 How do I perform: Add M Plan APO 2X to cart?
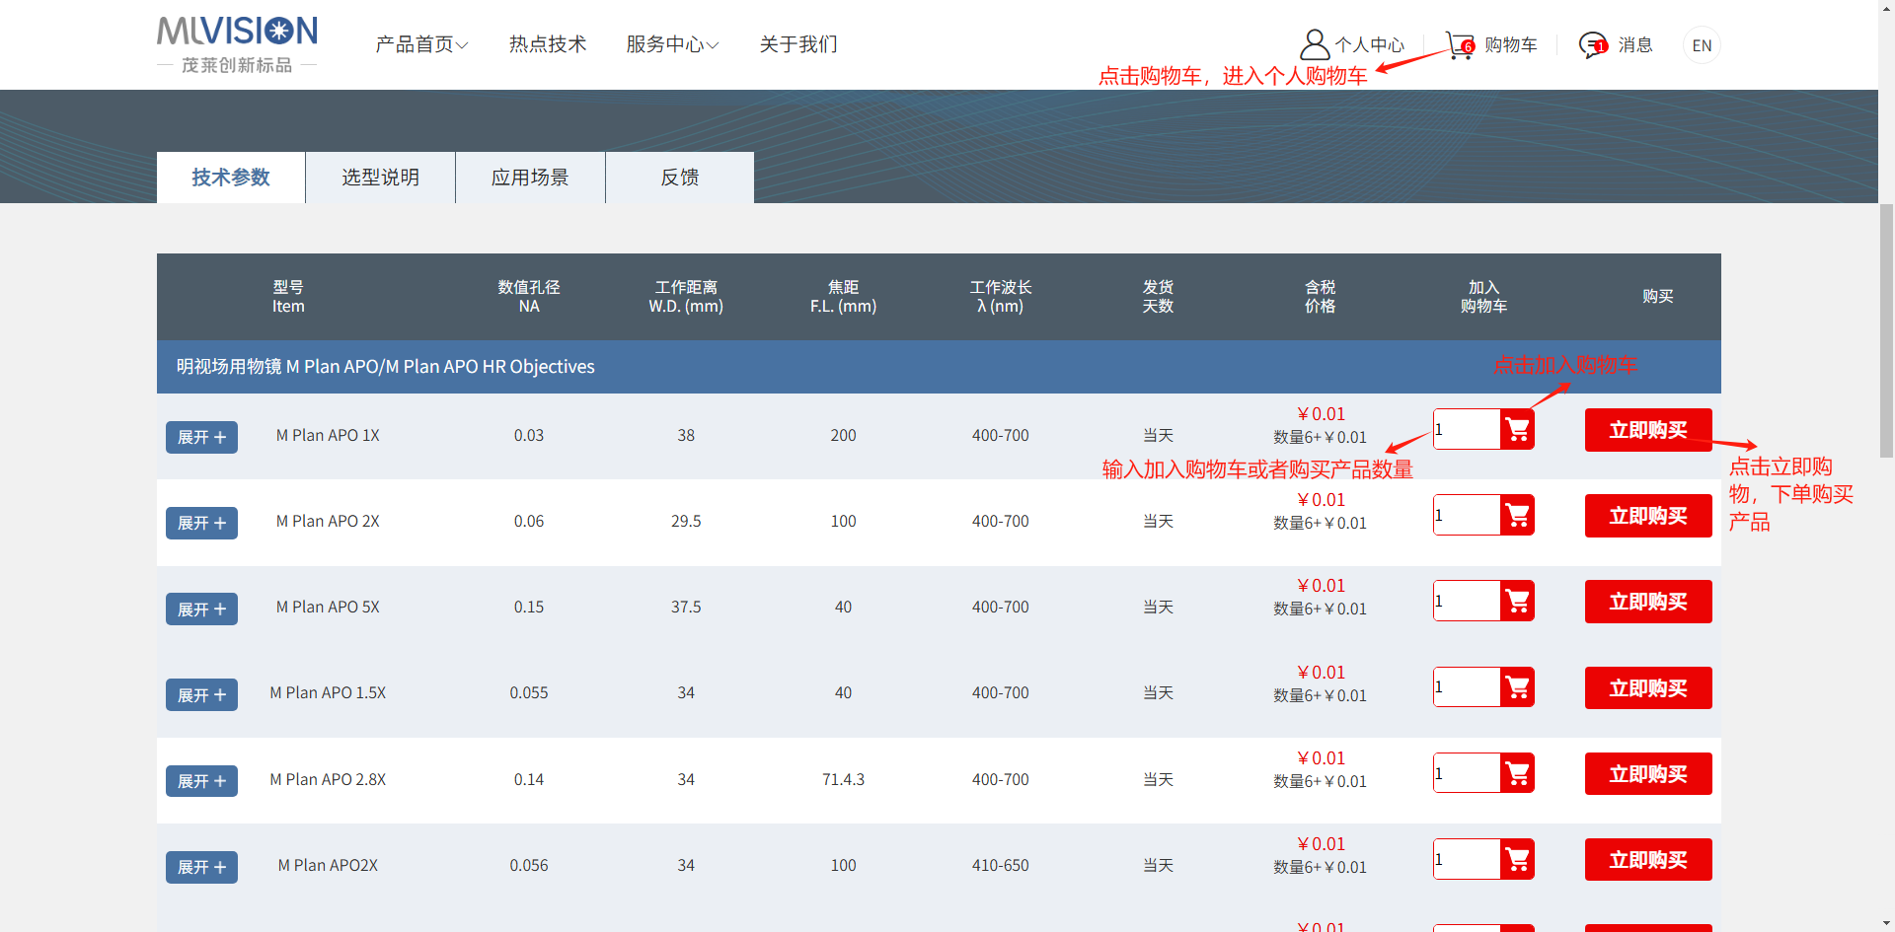pyautogui.click(x=1517, y=515)
